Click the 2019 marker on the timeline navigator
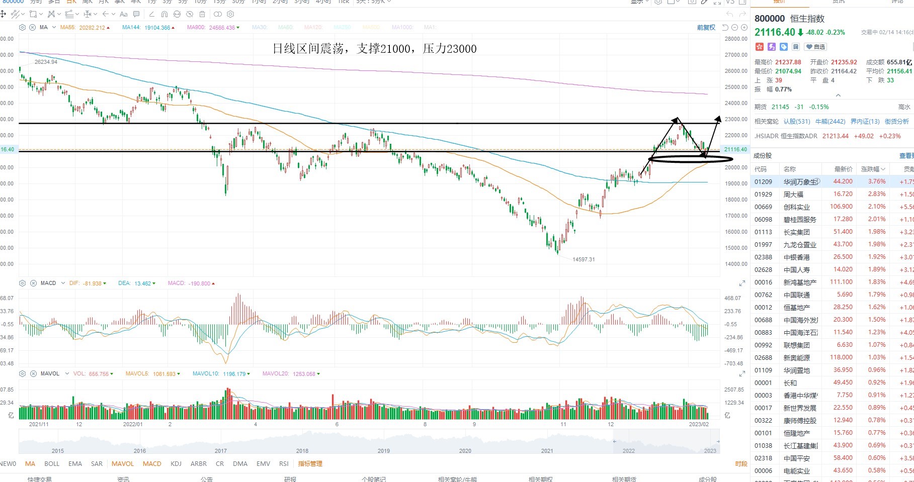This screenshot has height=482, width=914. coord(384,451)
